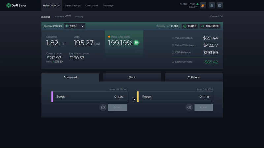Click the TRANSFER button
264x148 pixels.
pyautogui.click(x=210, y=26)
